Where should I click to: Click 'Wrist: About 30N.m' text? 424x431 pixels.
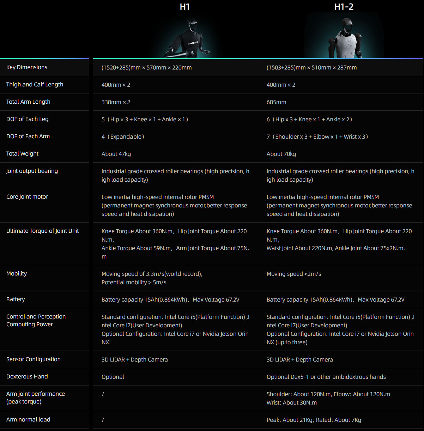pyautogui.click(x=292, y=402)
